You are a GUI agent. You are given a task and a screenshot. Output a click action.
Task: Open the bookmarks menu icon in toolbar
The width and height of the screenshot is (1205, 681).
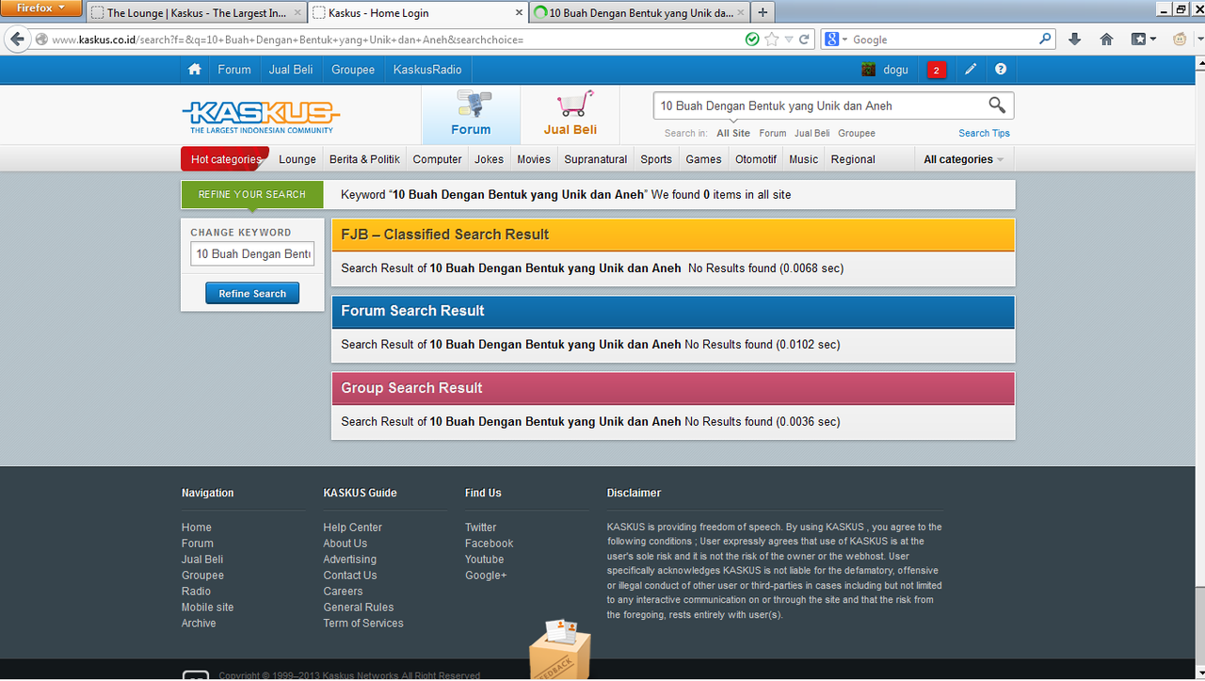1143,40
